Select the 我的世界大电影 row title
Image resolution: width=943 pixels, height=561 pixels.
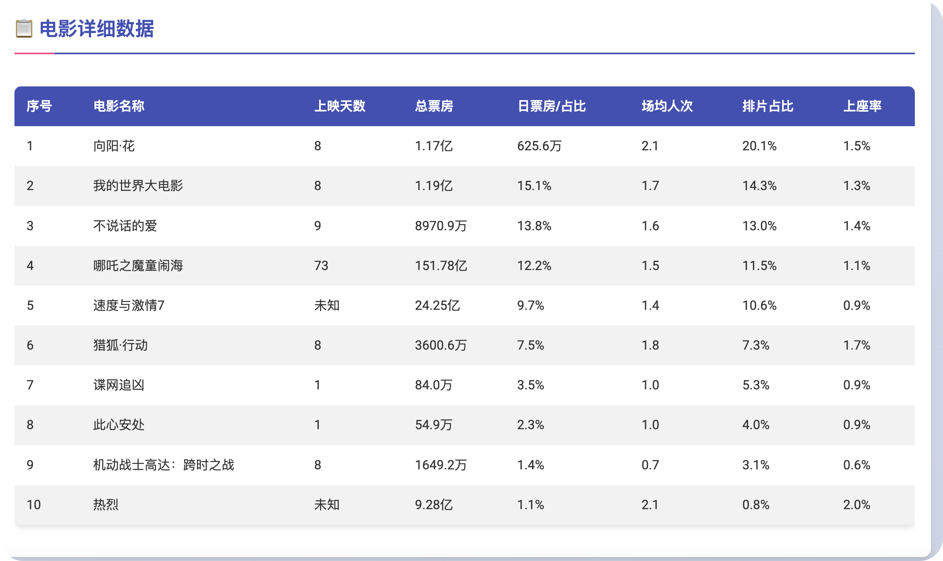coord(138,186)
